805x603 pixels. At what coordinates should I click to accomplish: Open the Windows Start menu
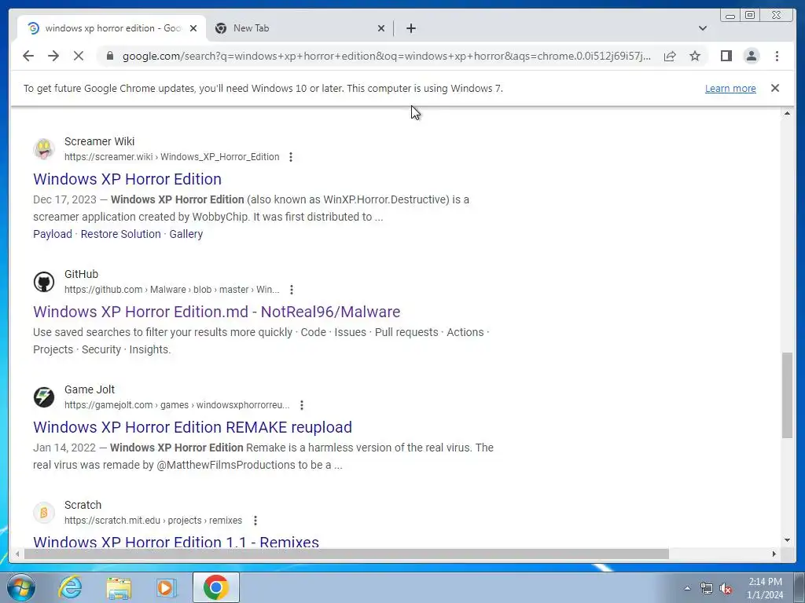21,587
